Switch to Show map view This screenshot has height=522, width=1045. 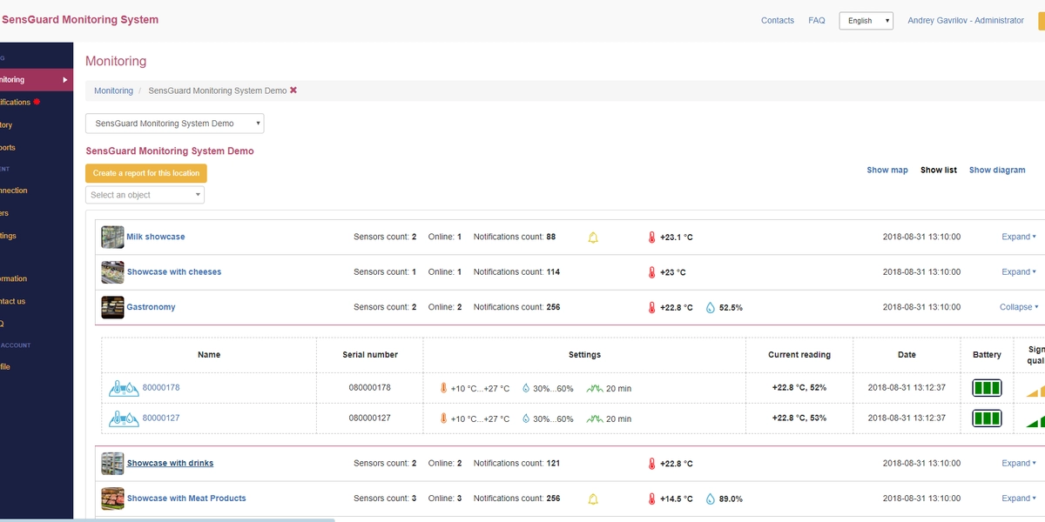pyautogui.click(x=887, y=171)
